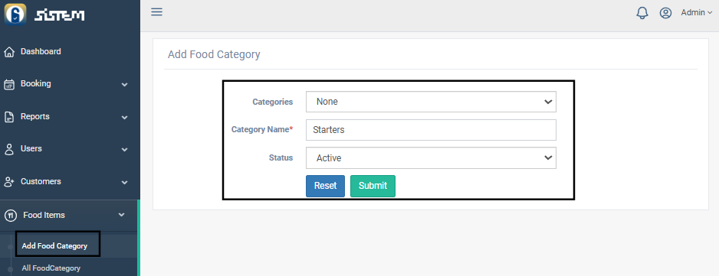719x276 pixels.
Task: Expand the Booking menu chevron
Action: [124, 85]
